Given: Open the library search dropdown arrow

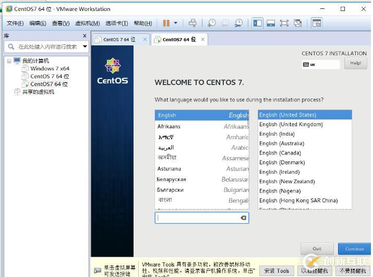Looking at the screenshot, I should click(85, 46).
